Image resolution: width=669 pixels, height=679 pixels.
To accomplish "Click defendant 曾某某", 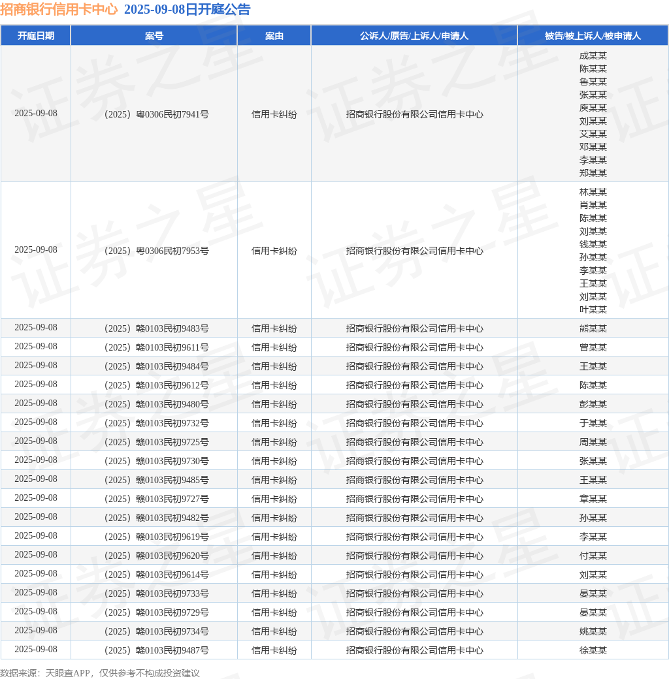I will (593, 347).
